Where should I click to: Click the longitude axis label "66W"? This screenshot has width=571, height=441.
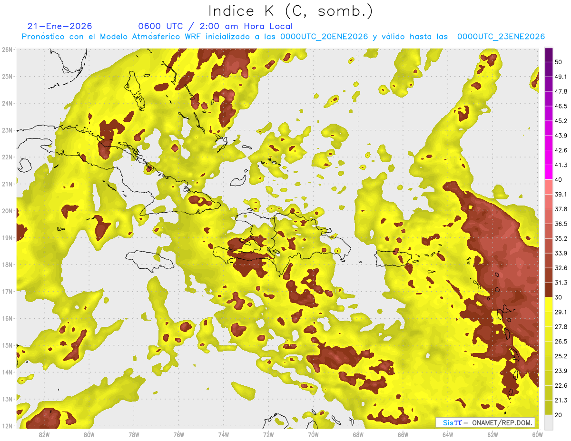point(403,434)
